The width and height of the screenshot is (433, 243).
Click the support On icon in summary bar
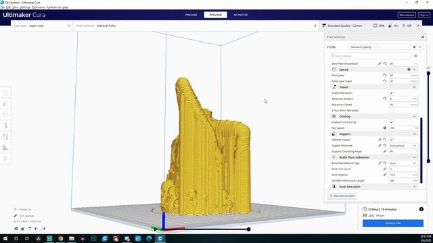click(x=390, y=26)
